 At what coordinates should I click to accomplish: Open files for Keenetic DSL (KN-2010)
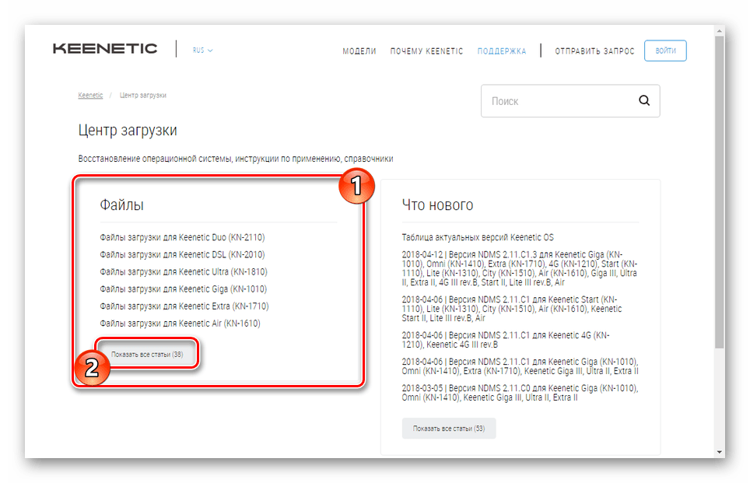tap(182, 254)
